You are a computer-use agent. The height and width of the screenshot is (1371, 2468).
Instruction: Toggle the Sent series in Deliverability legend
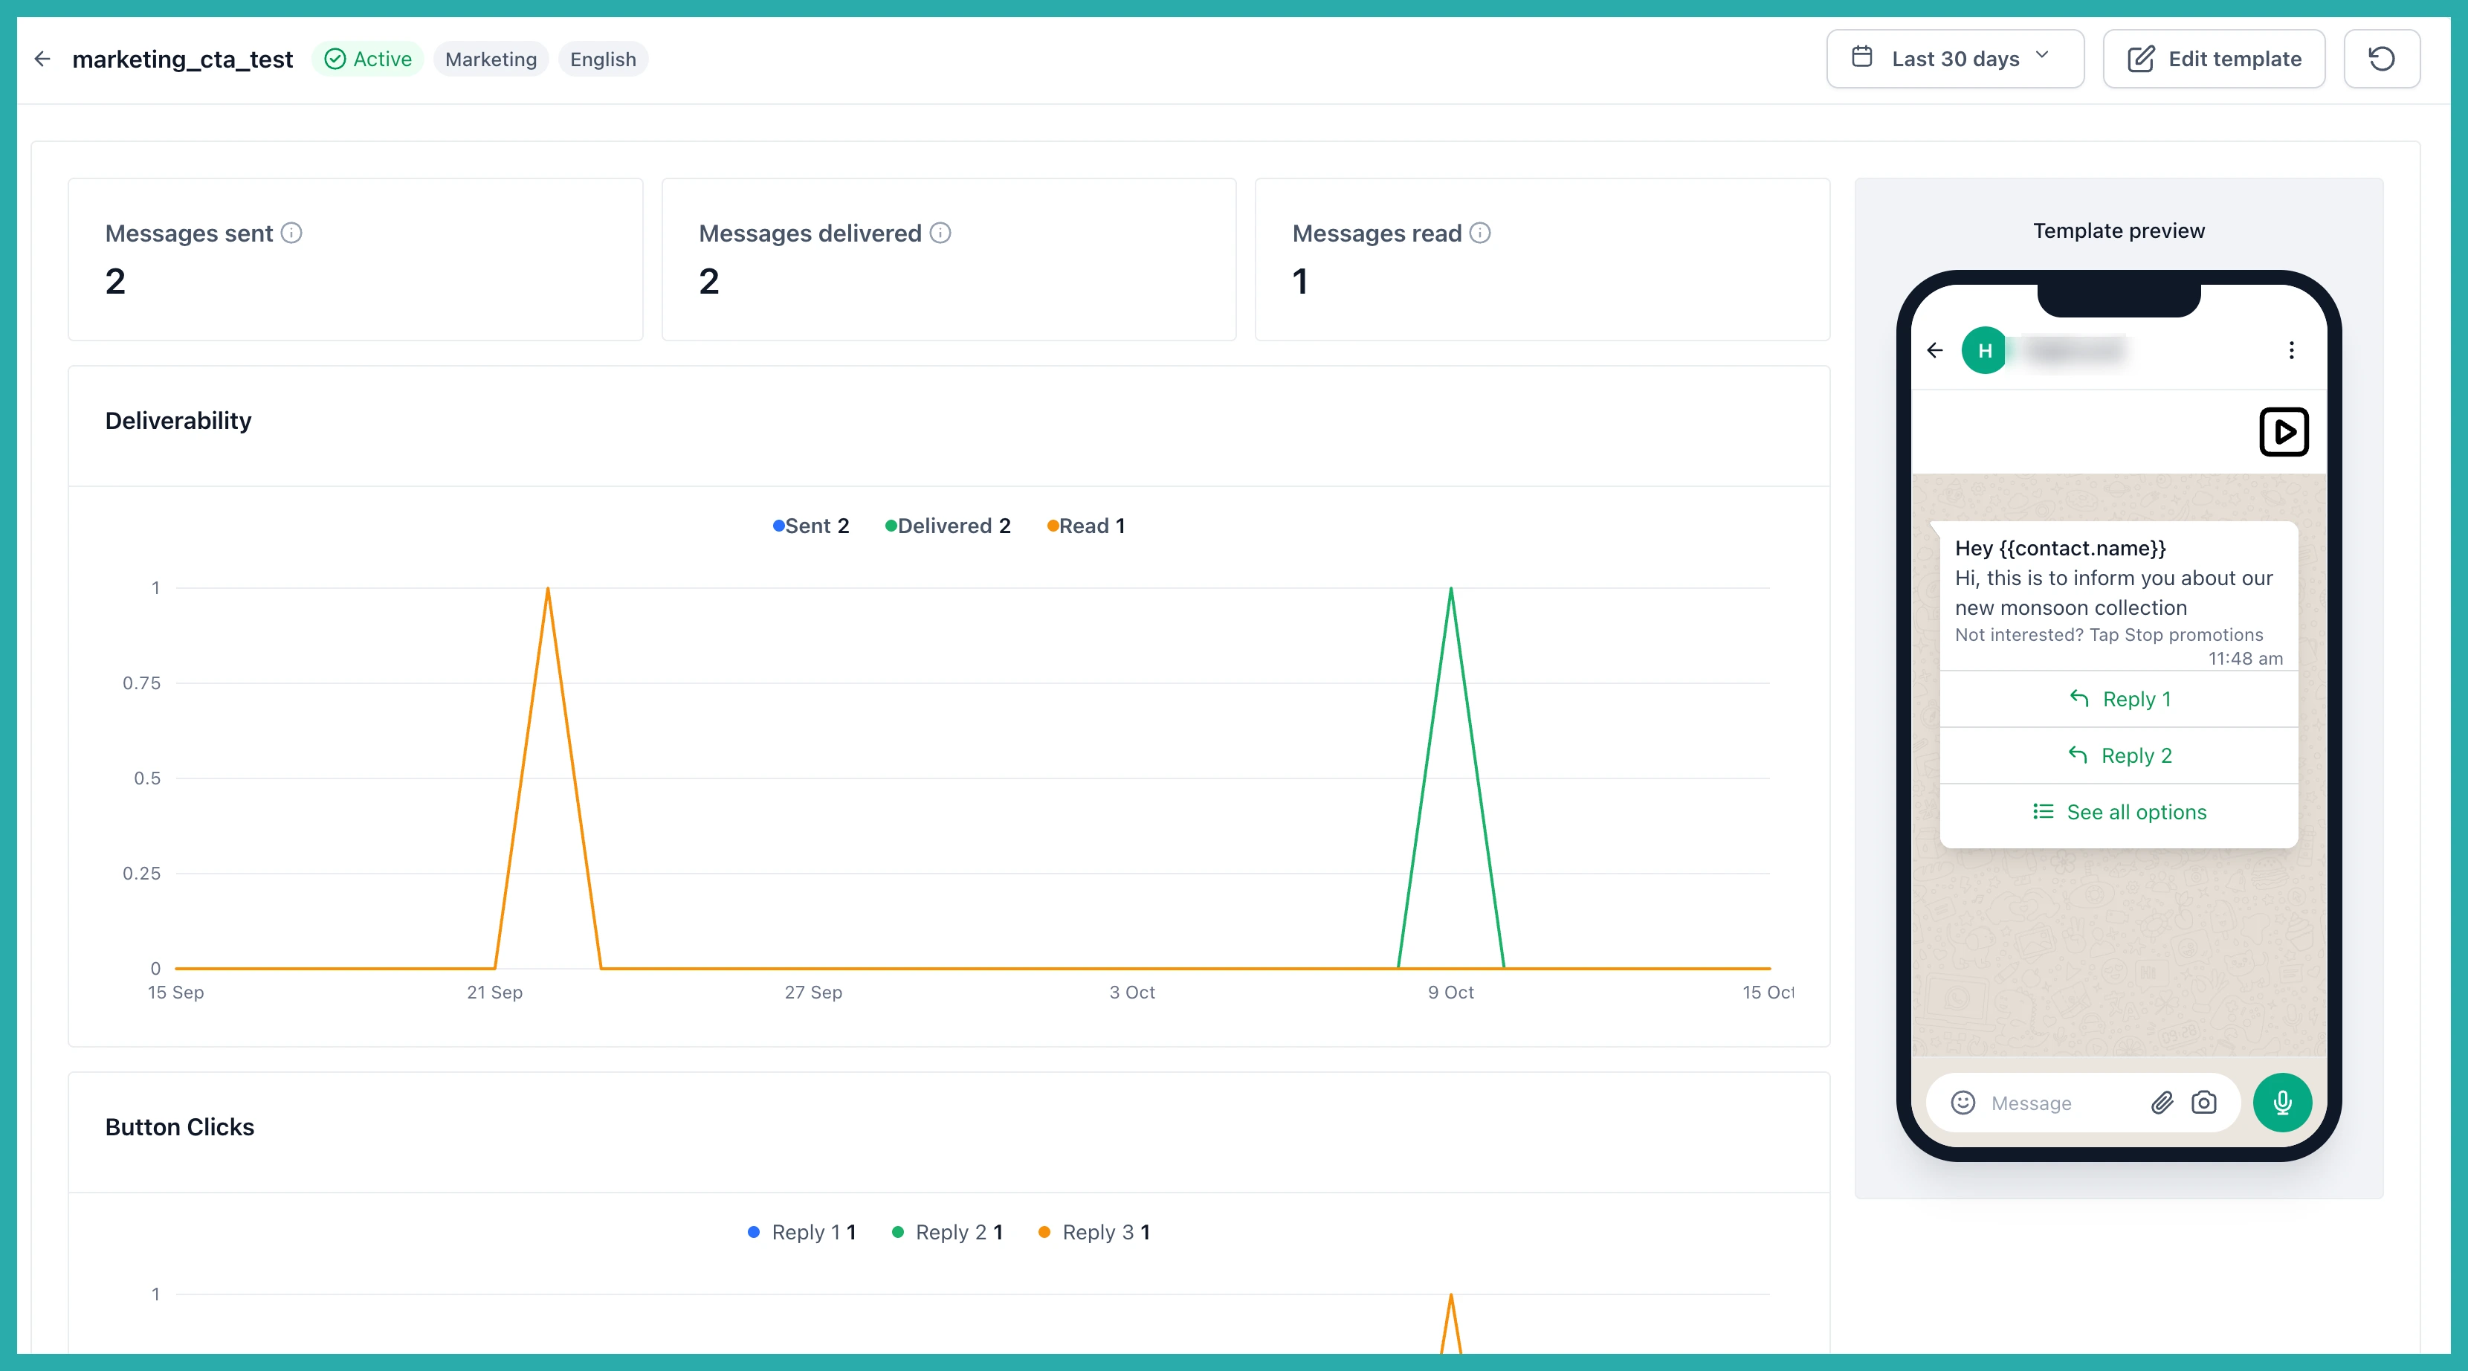(810, 526)
